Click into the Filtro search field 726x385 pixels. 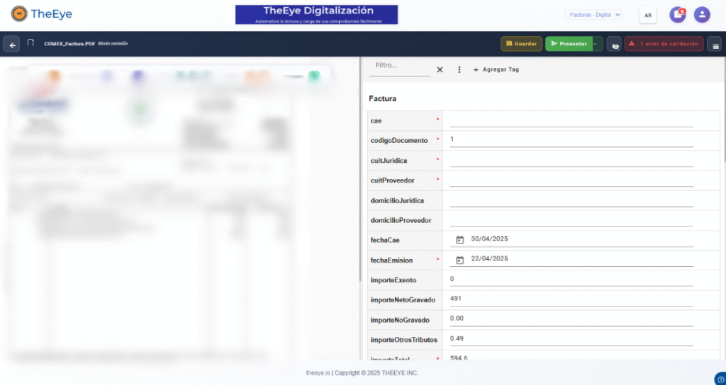[x=401, y=66]
